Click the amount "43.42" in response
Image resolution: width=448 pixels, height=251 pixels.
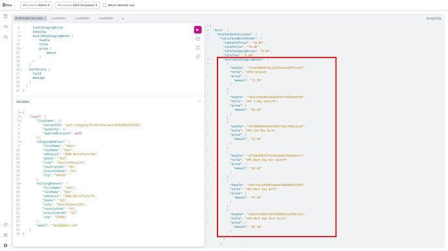pyautogui.click(x=256, y=168)
